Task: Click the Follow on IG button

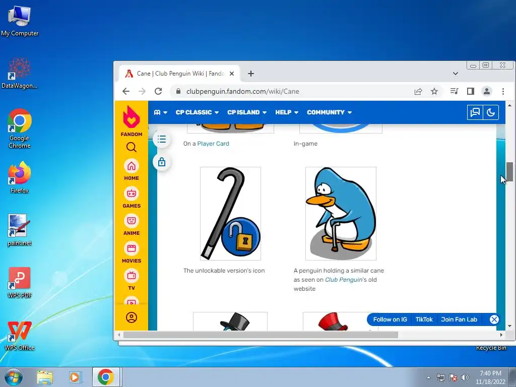Action: pyautogui.click(x=390, y=319)
